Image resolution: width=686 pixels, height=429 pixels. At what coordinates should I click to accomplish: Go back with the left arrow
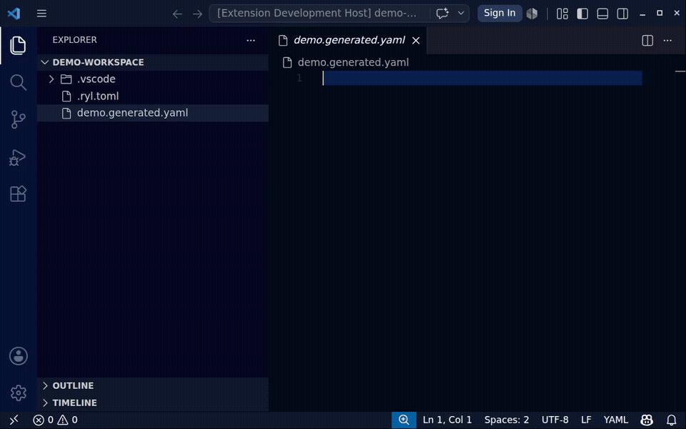click(177, 14)
